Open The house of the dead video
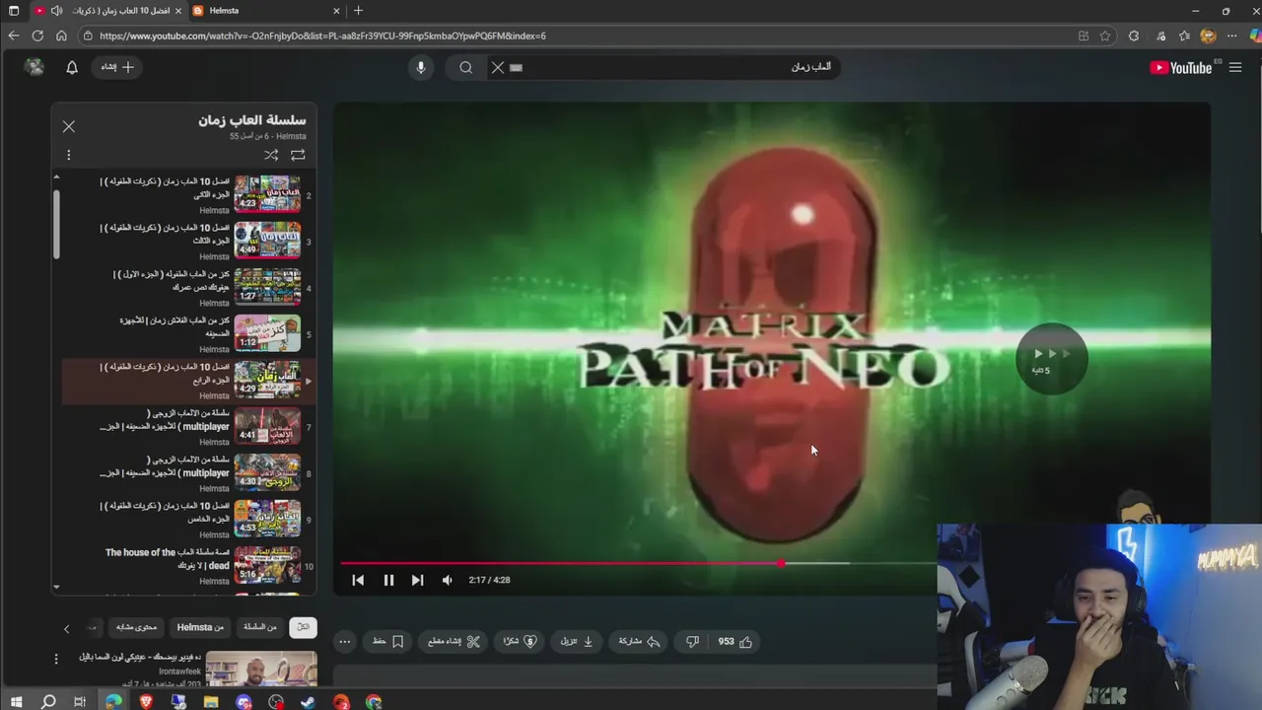 187,566
